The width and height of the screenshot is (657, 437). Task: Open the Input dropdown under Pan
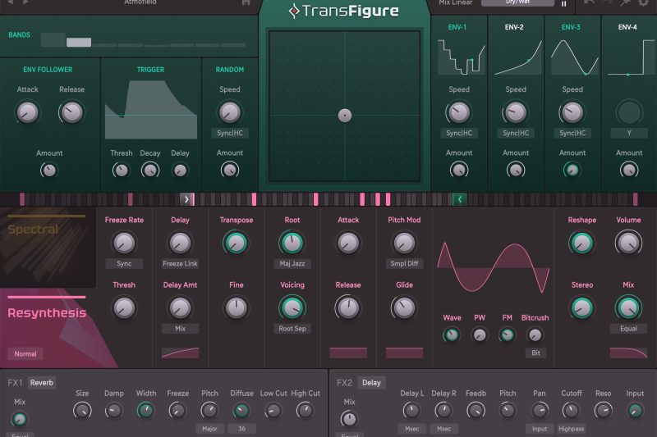click(540, 429)
